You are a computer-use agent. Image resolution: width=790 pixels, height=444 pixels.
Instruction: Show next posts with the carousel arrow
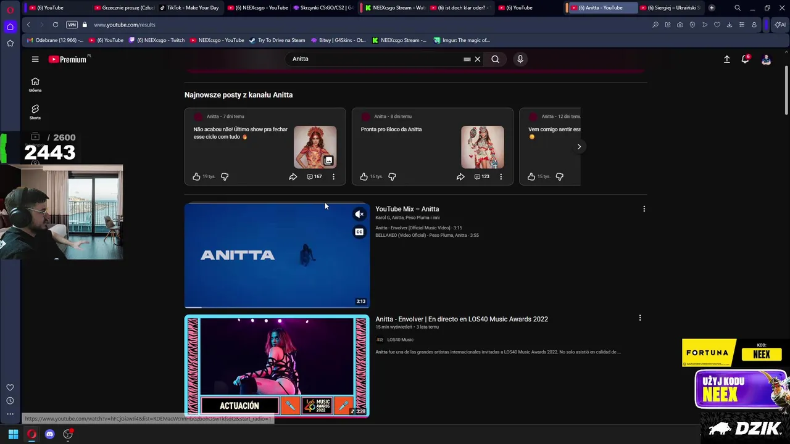(x=579, y=147)
